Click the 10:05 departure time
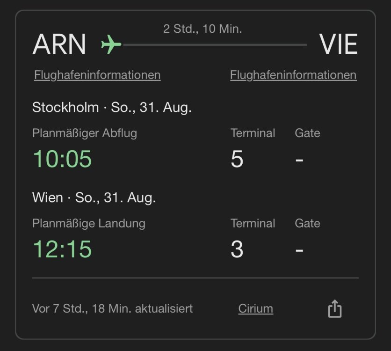 pos(62,159)
